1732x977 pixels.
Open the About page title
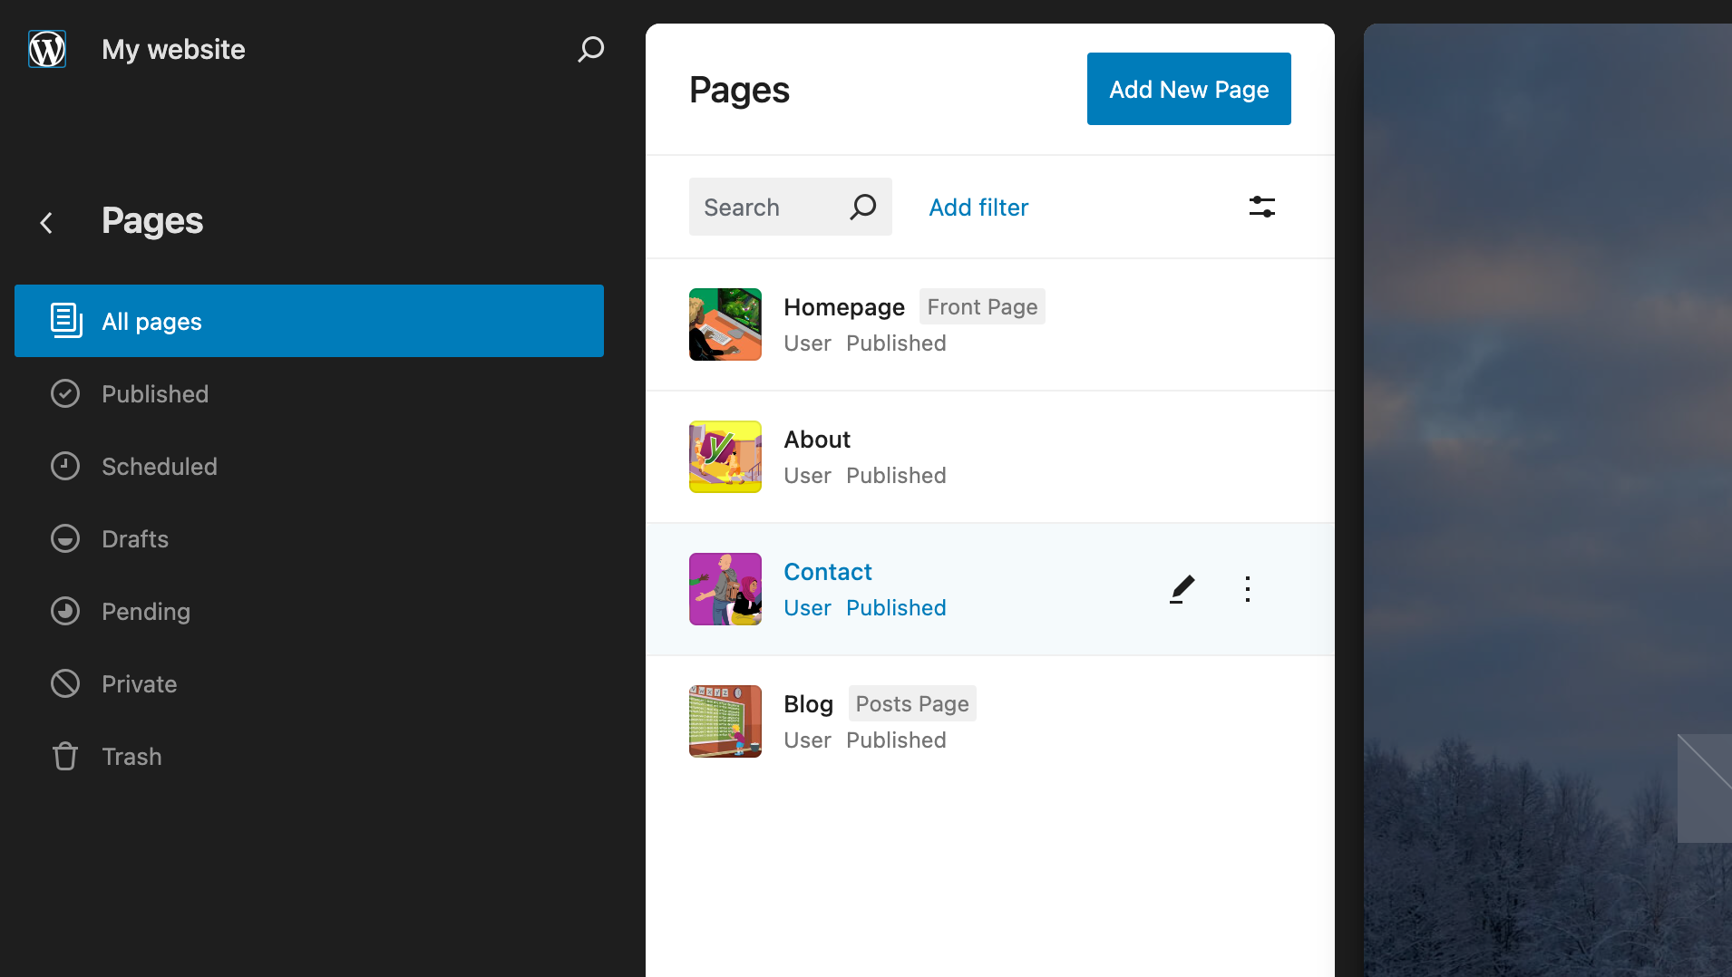tap(817, 440)
